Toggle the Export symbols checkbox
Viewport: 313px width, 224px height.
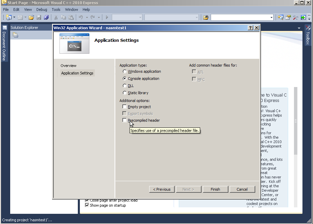124,114
